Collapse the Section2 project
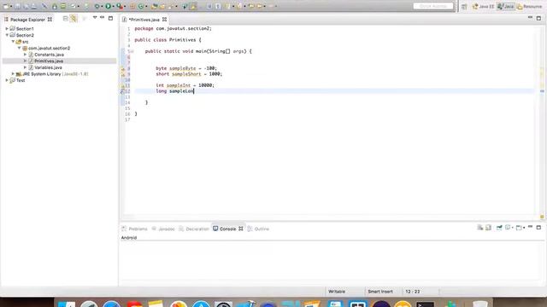Viewport: 547px width, 307px height. click(7, 35)
